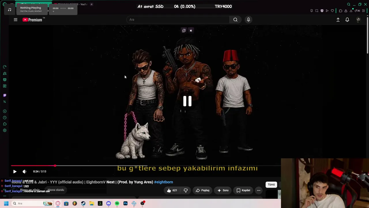Image resolution: width=369 pixels, height=208 pixels.
Task: Launch Steam from the taskbar
Action: [83, 203]
